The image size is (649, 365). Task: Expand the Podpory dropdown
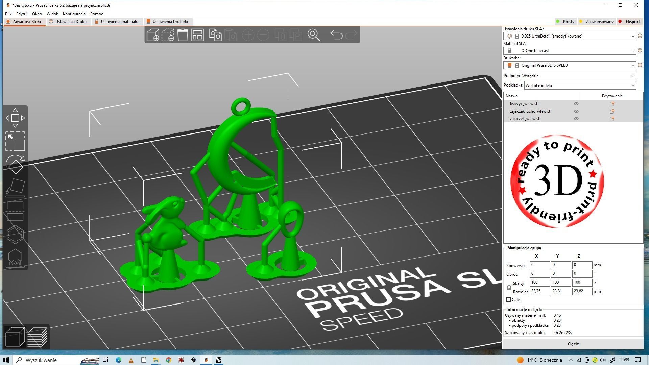pos(578,76)
